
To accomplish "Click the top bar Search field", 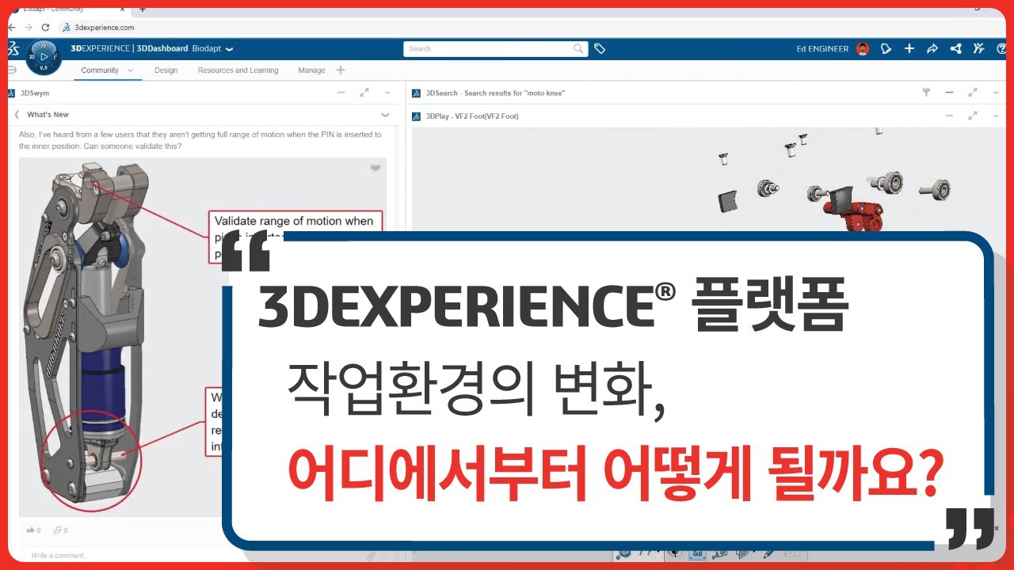I will 496,49.
